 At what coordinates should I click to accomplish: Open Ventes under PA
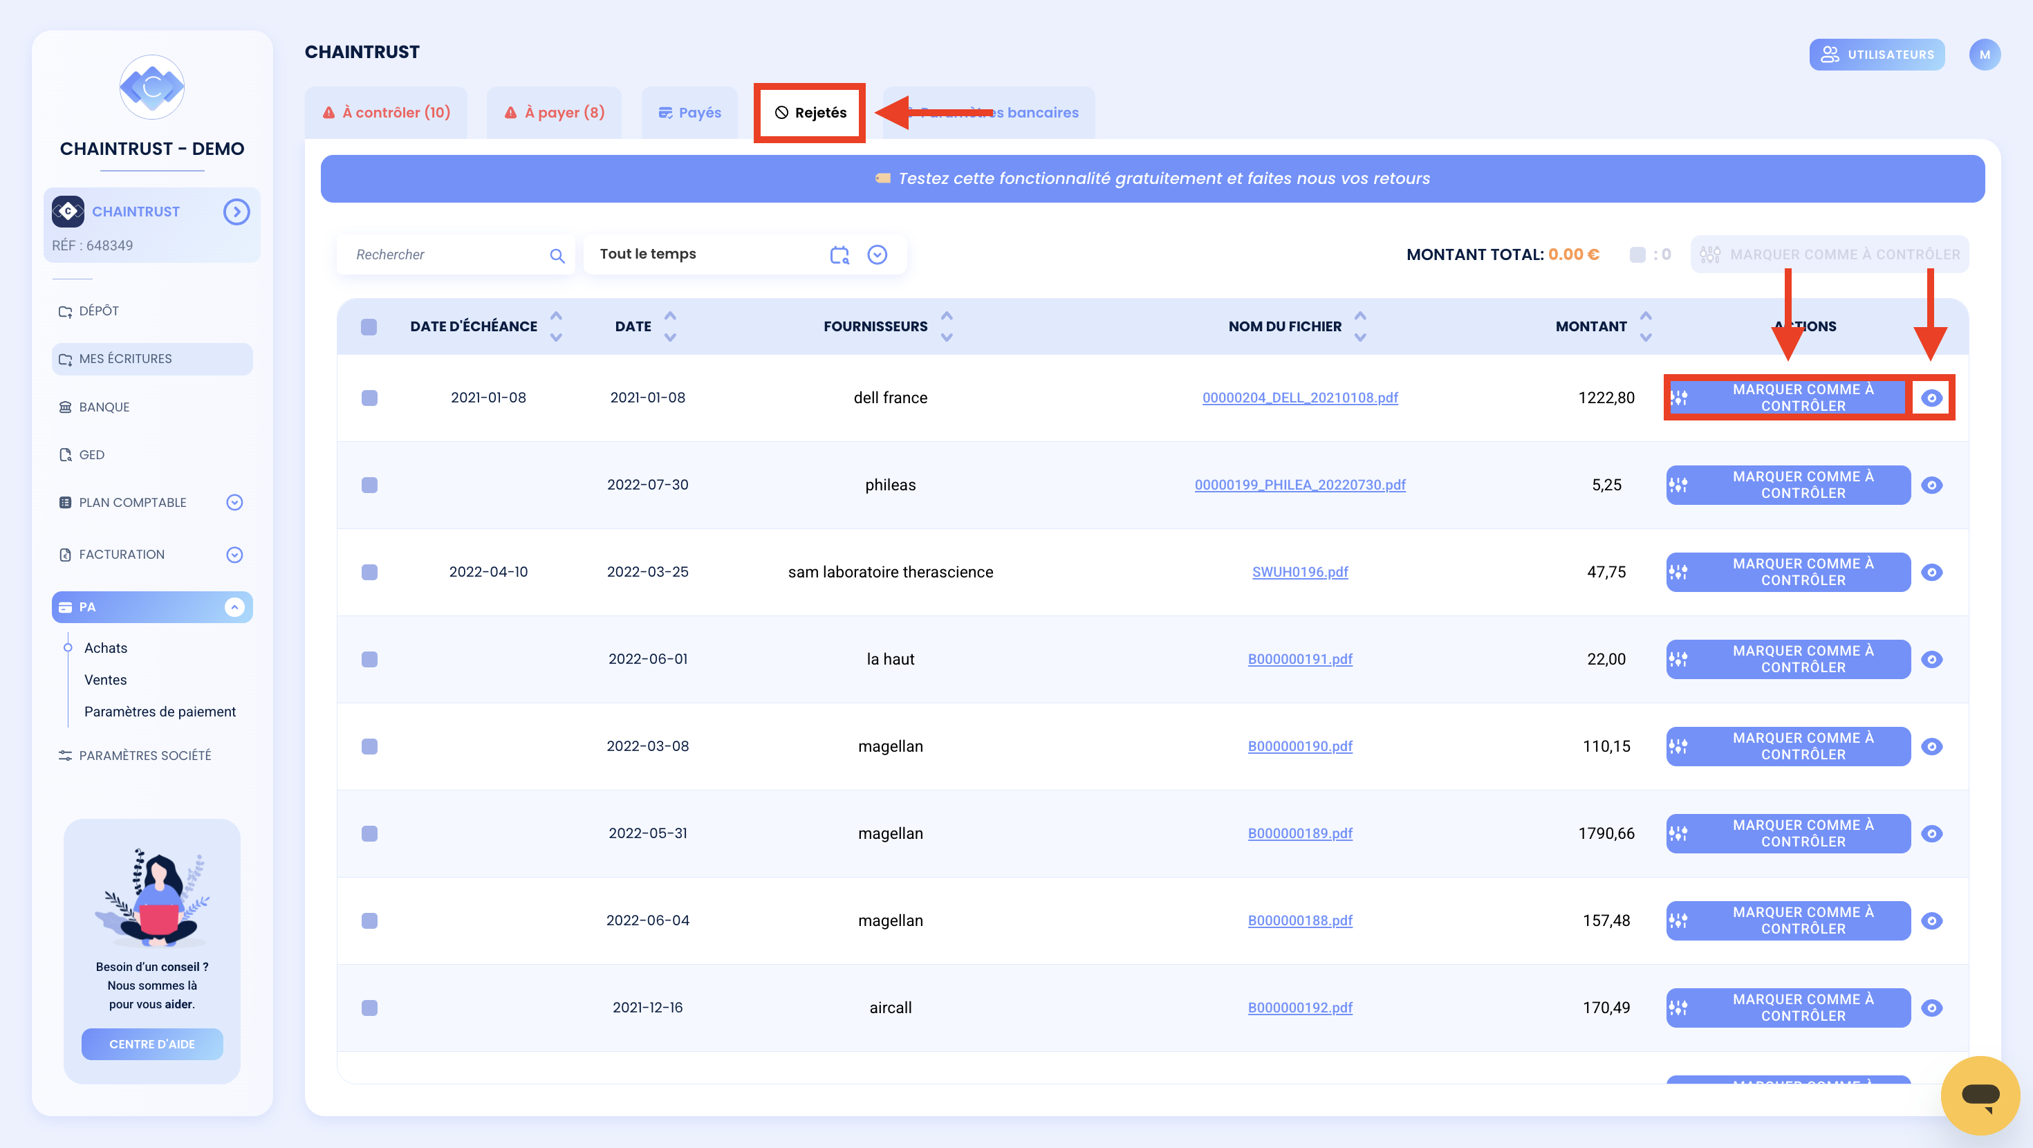click(106, 680)
